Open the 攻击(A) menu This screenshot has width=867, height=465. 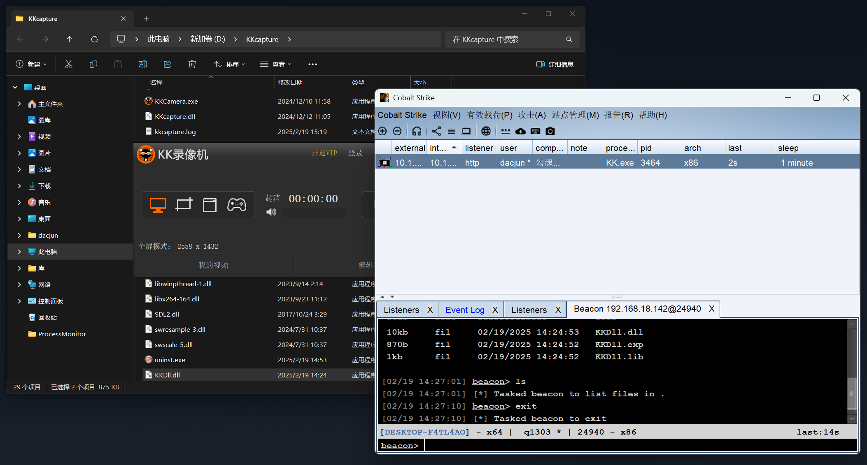[531, 115]
